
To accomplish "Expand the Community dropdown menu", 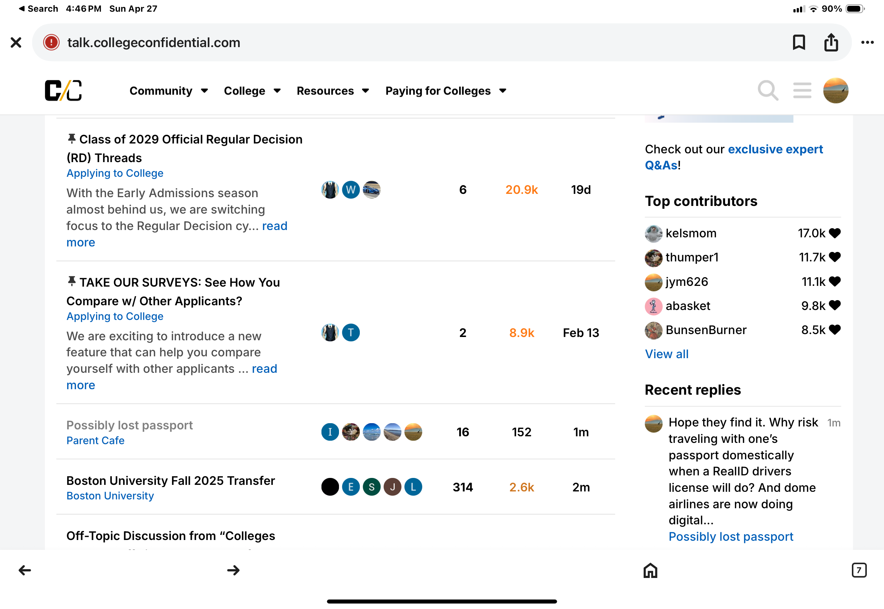I will tap(168, 91).
